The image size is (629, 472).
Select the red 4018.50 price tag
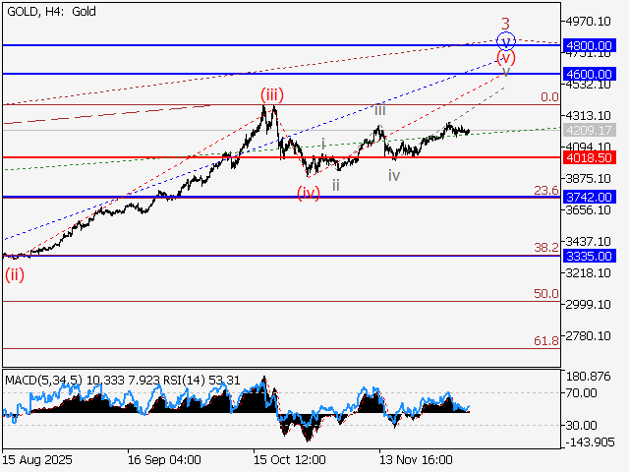click(589, 157)
